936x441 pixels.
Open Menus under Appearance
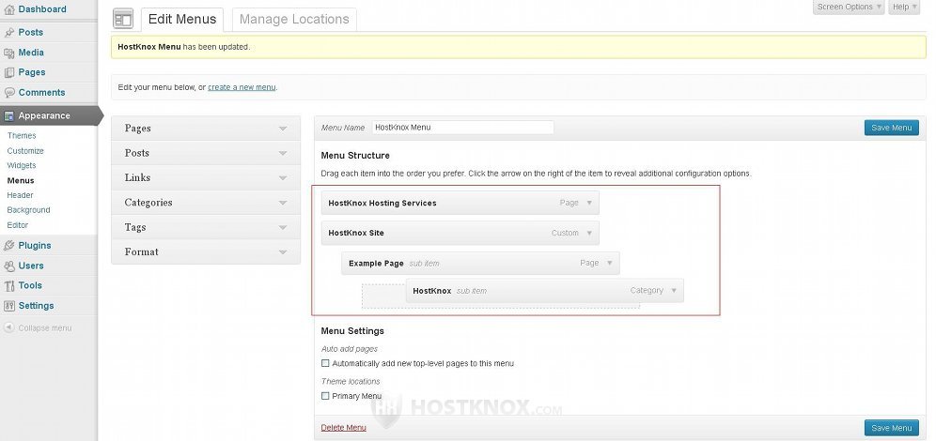point(21,180)
